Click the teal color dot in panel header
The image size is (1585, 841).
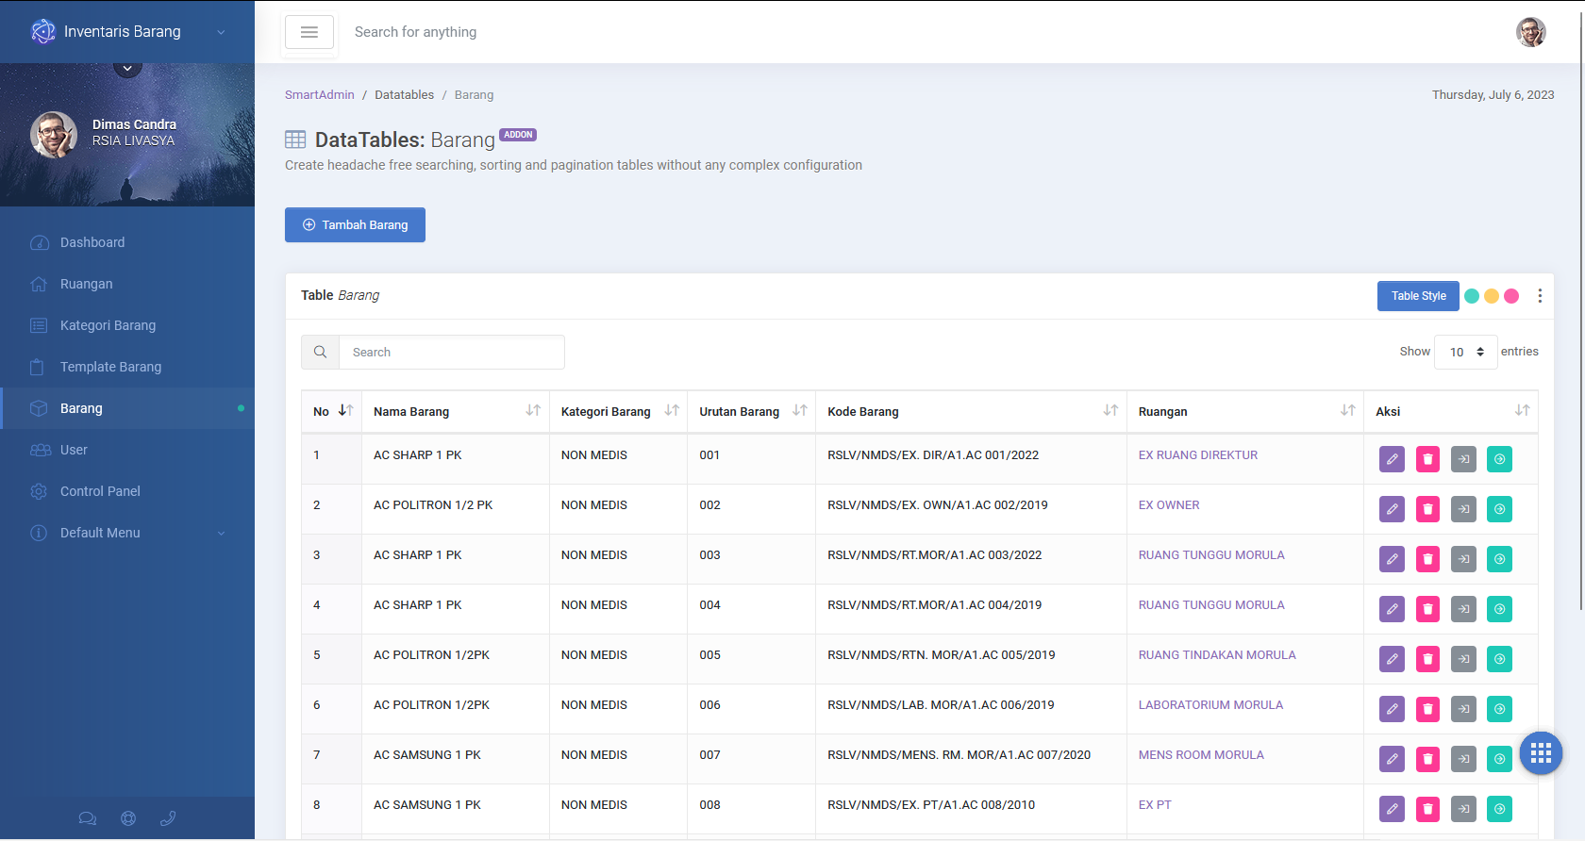tap(1472, 296)
